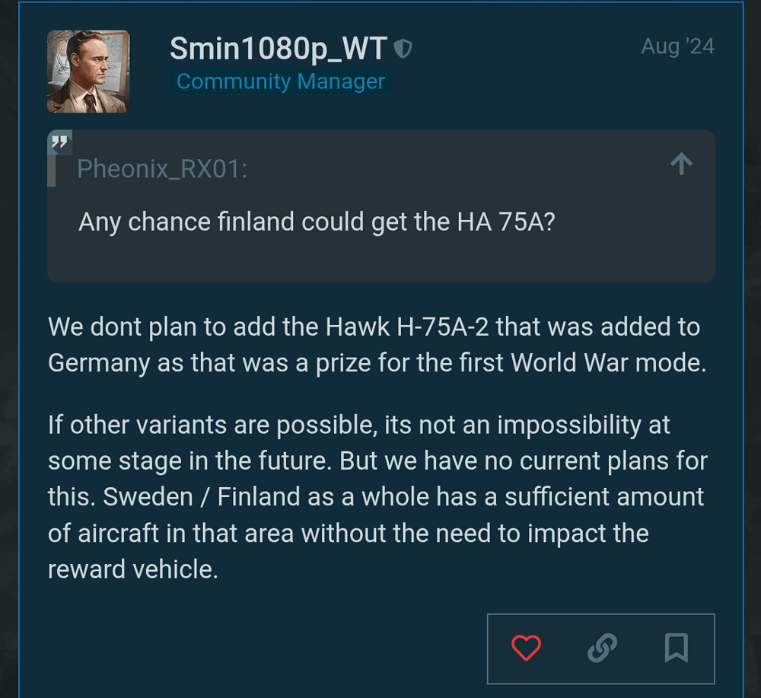The width and height of the screenshot is (761, 698).
Task: Unlike the post using the heart icon
Action: tap(526, 648)
